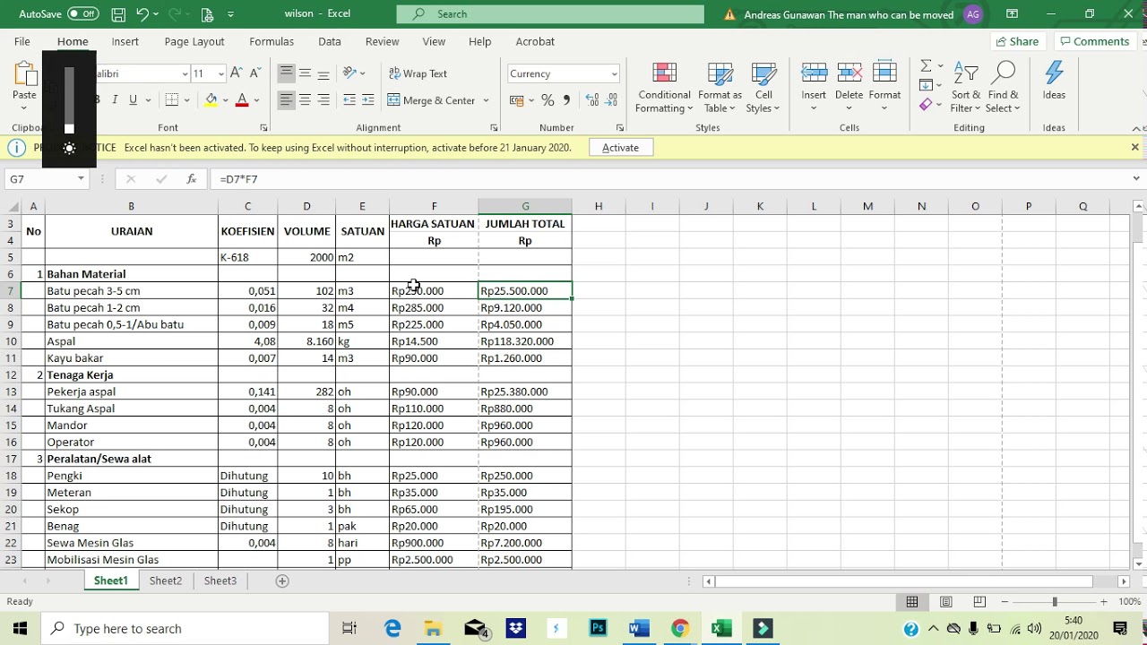Switch to Page Break Preview view
The width and height of the screenshot is (1147, 645).
pos(979,602)
